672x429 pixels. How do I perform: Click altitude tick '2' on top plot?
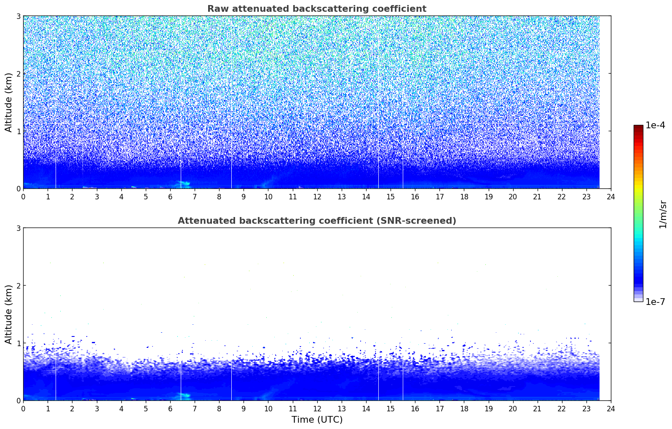[x=18, y=74]
